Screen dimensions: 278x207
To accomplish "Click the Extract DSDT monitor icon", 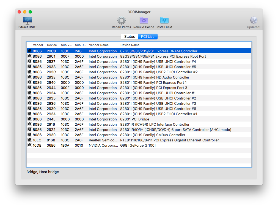I will click(27, 21).
